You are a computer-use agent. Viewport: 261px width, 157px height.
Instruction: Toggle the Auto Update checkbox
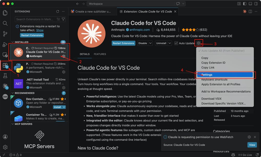(x=176, y=43)
